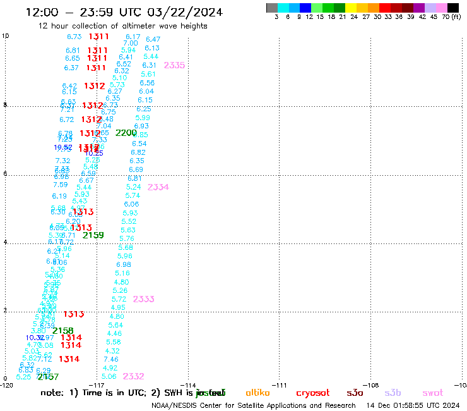Select the pink swot time label '2333'
467x411 pixels.
[x=143, y=299]
